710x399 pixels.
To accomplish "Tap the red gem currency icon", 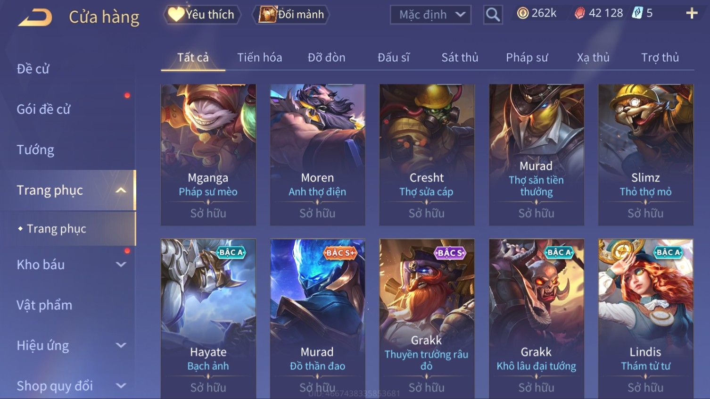I will [x=579, y=13].
